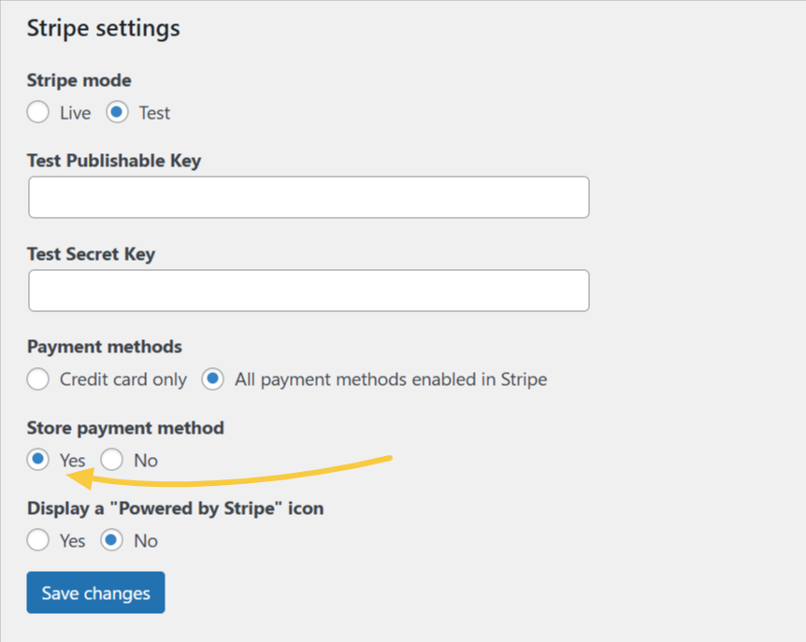Select the Live Stripe mode

[x=37, y=112]
